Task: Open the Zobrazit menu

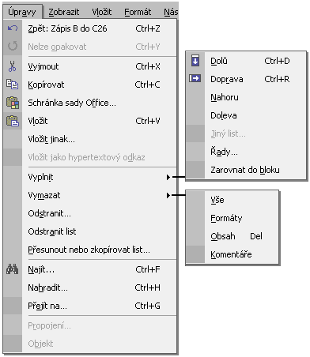Action: click(64, 12)
